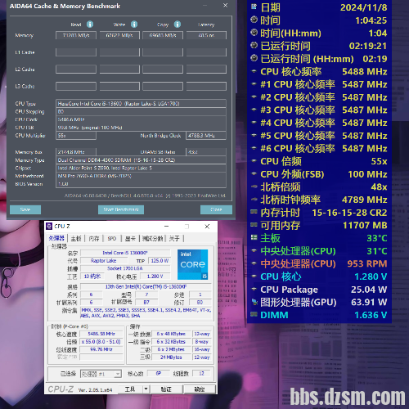Click the memory icon beside 内存计时 row
409x409 pixels.
click(x=254, y=212)
